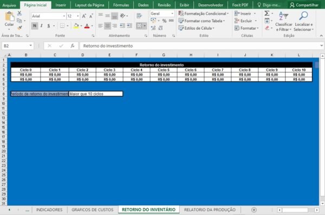This screenshot has height=215, width=325.
Task: Open the font color red A swatch
Action: point(87,26)
